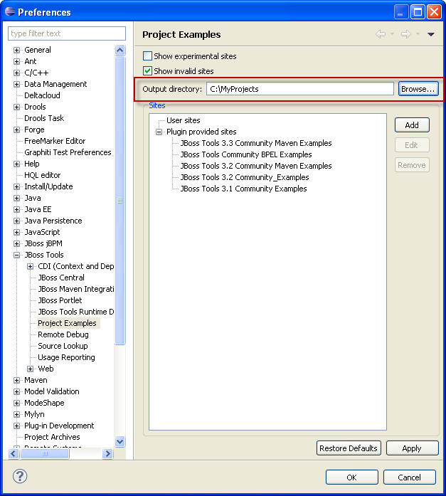Click the type filter text search box
Image resolution: width=446 pixels, height=496 pixels.
point(67,33)
